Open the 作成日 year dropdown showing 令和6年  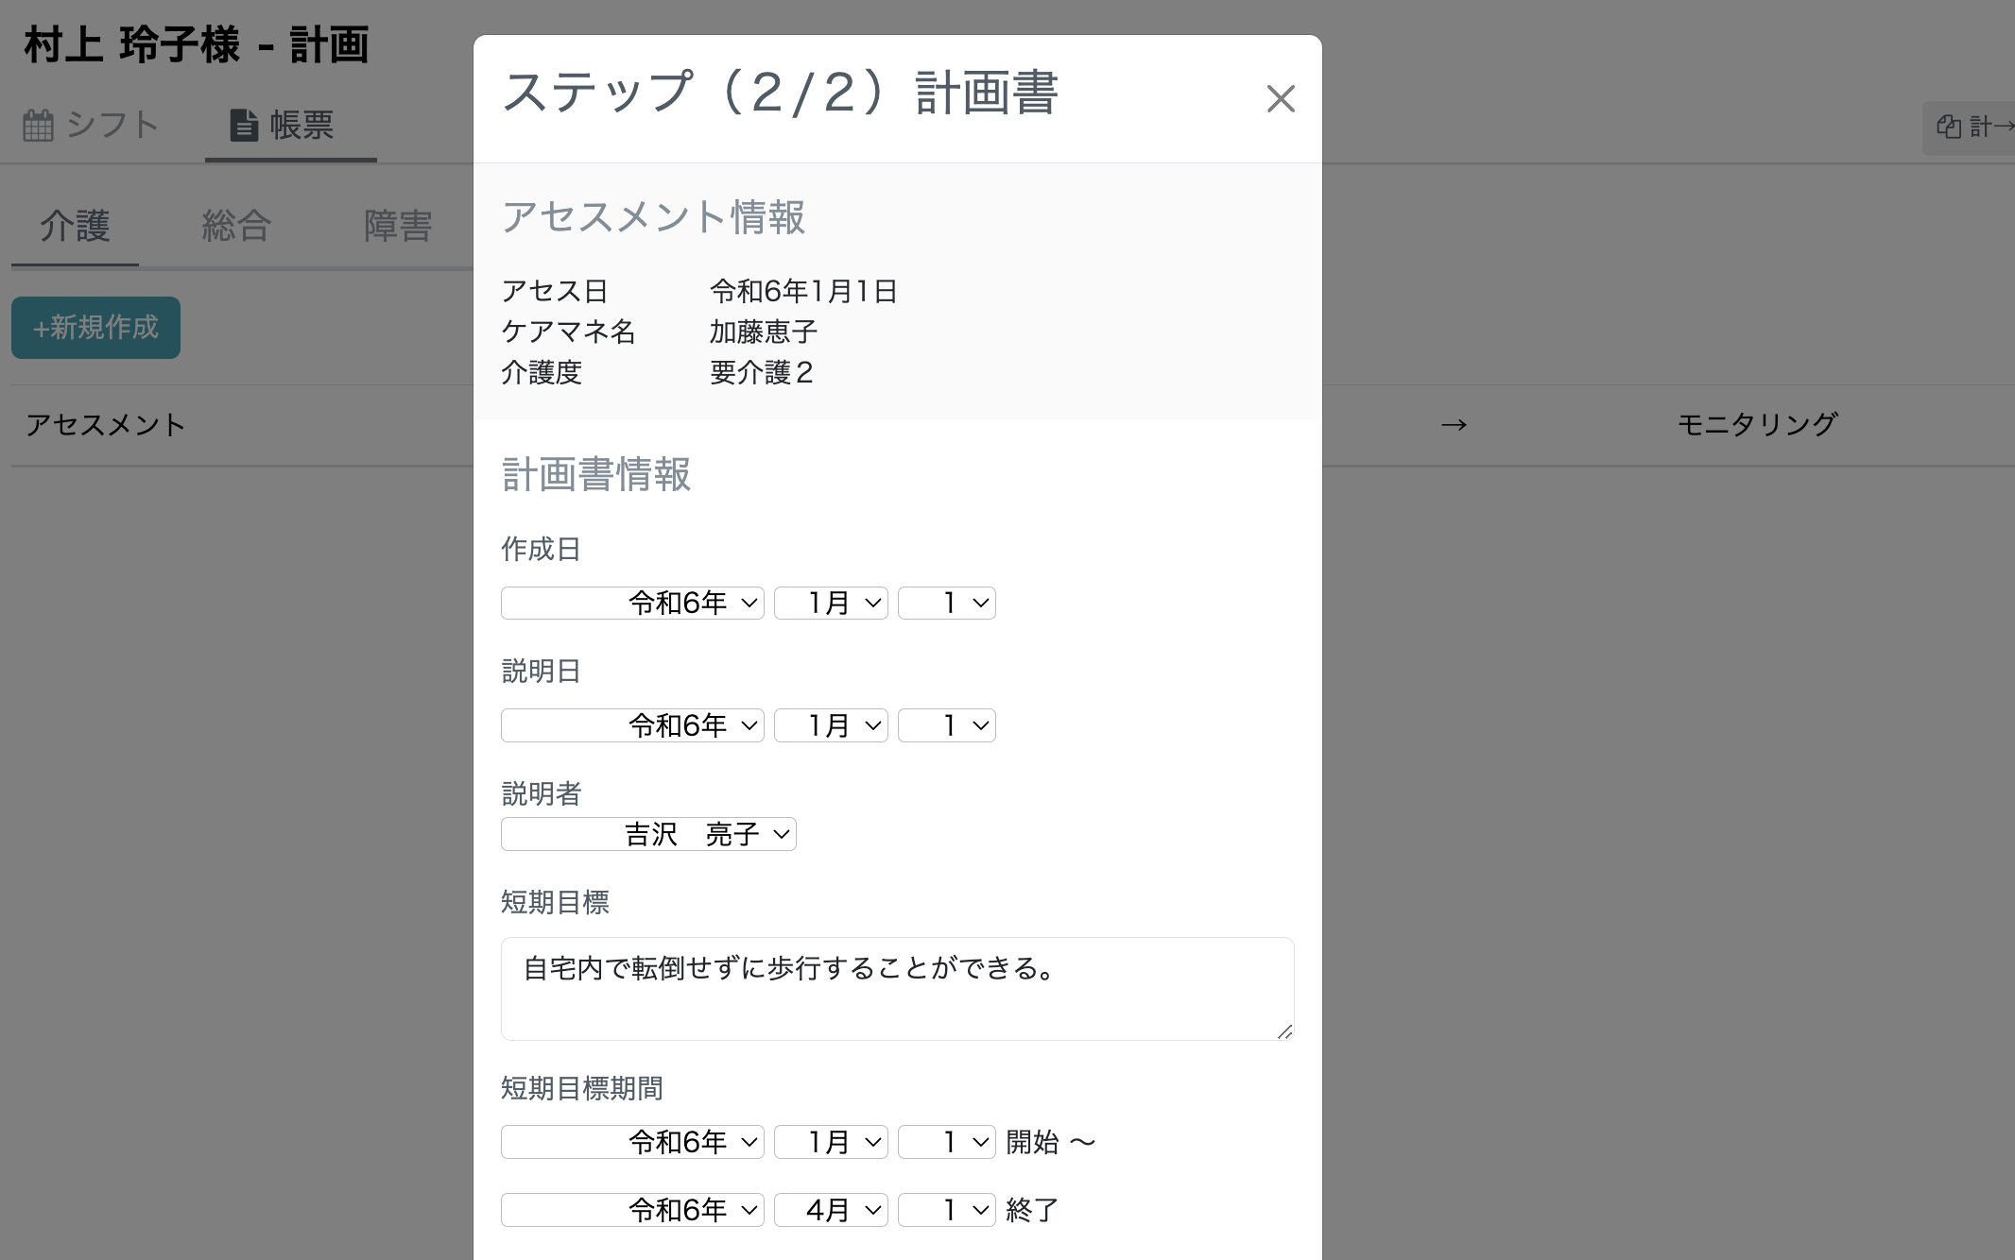[631, 603]
